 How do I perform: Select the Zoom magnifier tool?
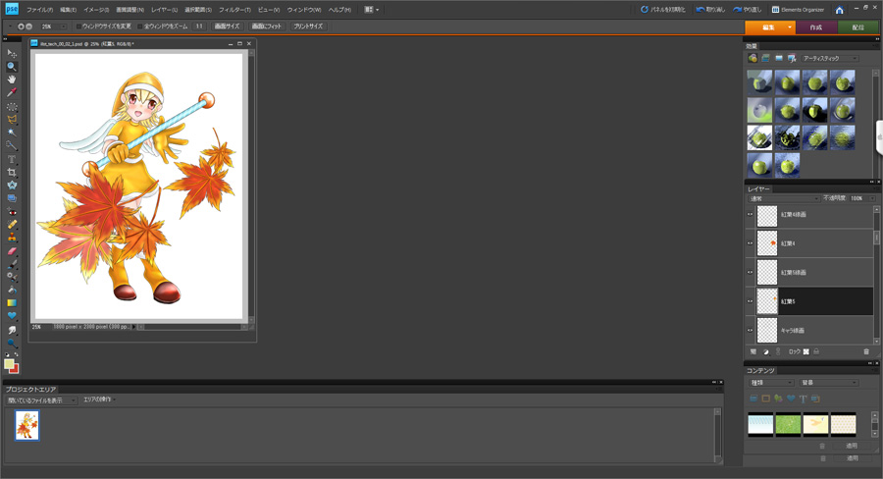pyautogui.click(x=12, y=67)
